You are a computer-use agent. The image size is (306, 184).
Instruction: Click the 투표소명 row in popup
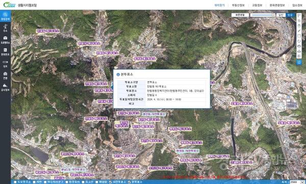161,87
